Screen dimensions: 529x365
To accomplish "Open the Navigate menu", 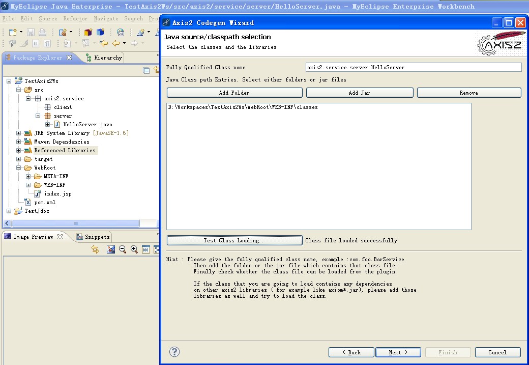I will [106, 18].
